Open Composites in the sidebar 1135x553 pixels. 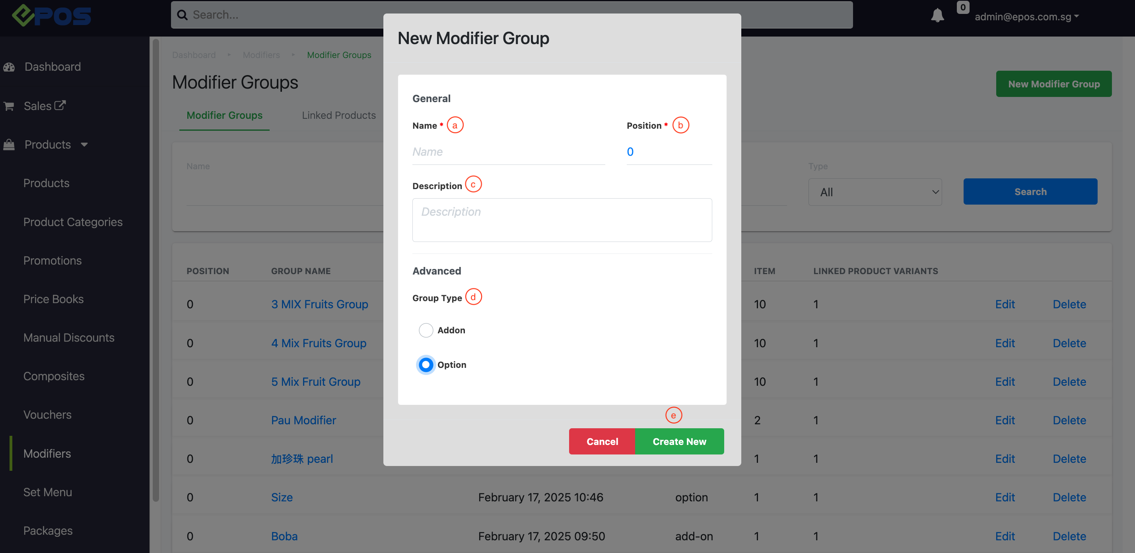point(54,376)
